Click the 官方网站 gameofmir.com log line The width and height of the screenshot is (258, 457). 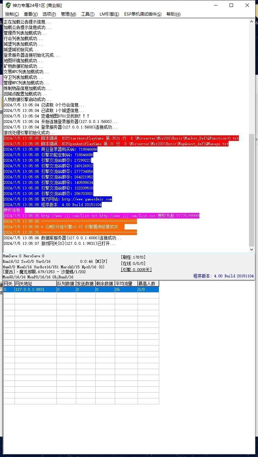tap(58, 199)
